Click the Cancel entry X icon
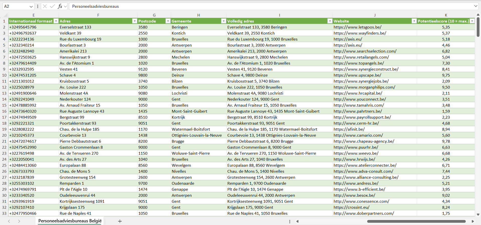Image resolution: width=481 pixels, height=225 pixels. [x=45, y=6]
